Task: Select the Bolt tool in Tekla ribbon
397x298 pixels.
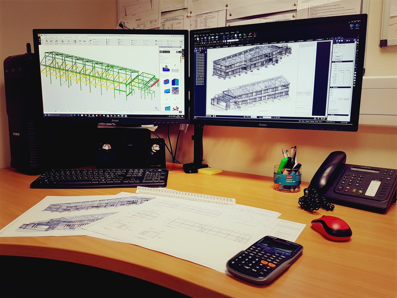Action: click(84, 41)
